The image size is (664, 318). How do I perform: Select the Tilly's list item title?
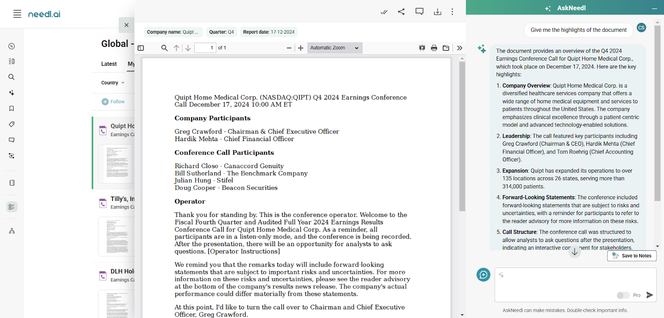tap(122, 199)
